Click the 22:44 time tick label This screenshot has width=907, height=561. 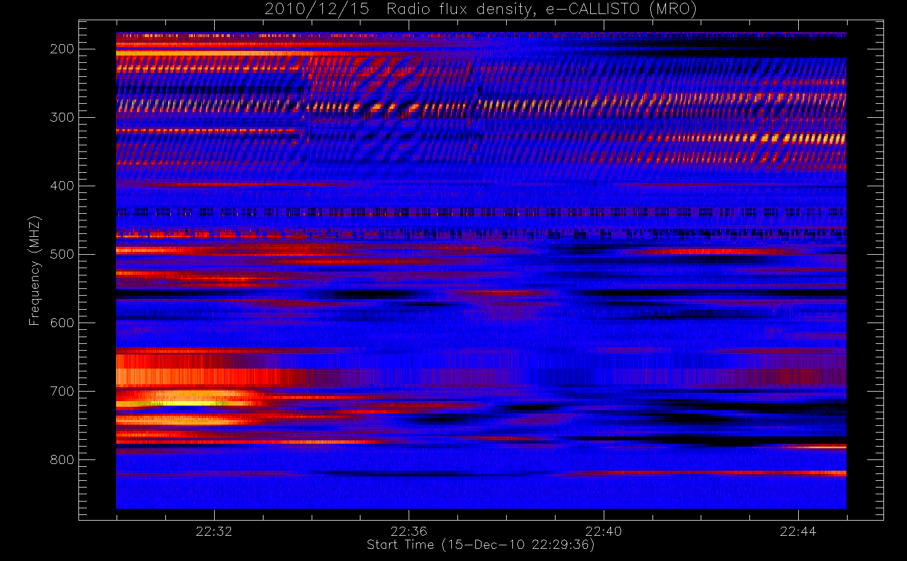tap(798, 531)
